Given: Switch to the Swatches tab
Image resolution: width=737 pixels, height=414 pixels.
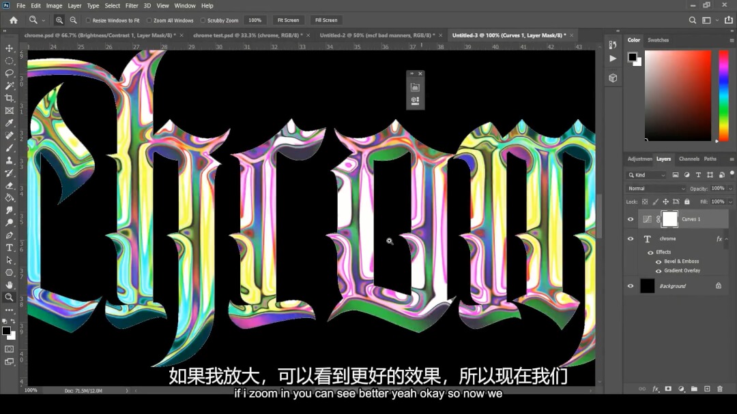Looking at the screenshot, I should [x=658, y=40].
